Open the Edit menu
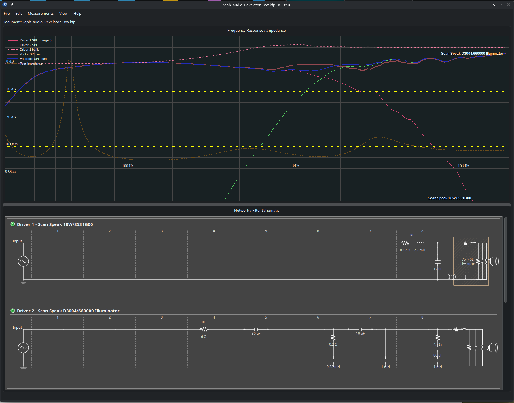 18,13
